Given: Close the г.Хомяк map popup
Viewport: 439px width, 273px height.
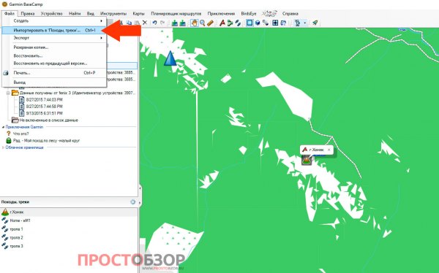Looking at the screenshot, I should 329,150.
